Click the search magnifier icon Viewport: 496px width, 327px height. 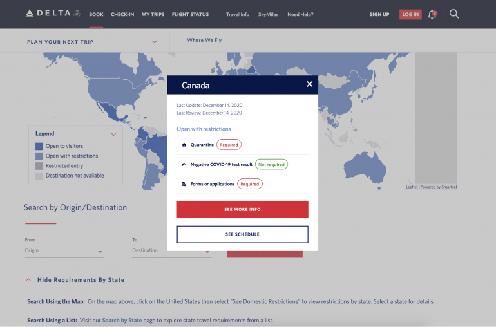point(454,14)
